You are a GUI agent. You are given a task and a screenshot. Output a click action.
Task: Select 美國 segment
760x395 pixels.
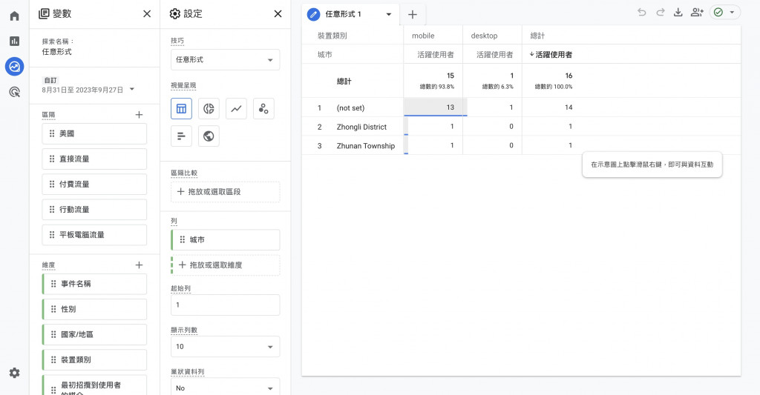94,133
